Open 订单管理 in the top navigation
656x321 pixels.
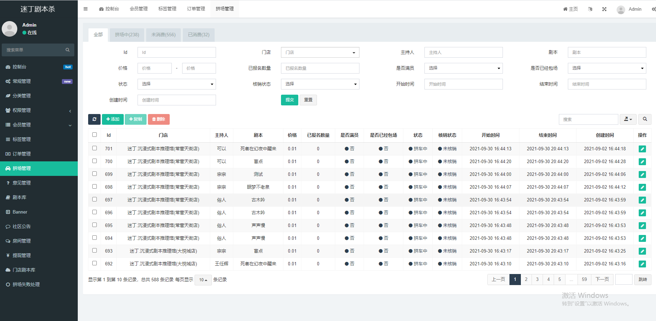(x=196, y=9)
